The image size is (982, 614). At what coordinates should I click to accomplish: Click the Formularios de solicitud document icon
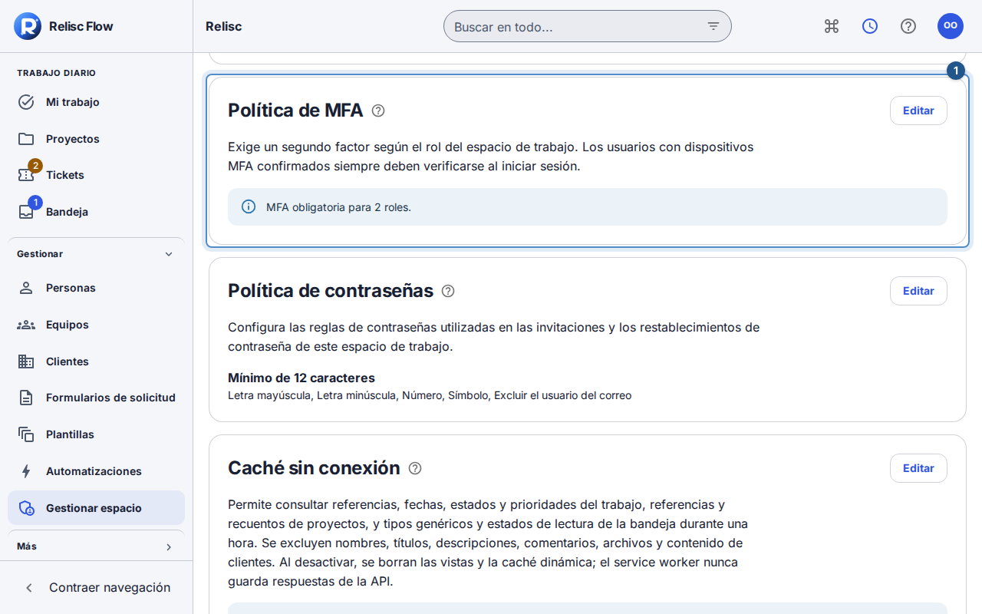(x=26, y=398)
